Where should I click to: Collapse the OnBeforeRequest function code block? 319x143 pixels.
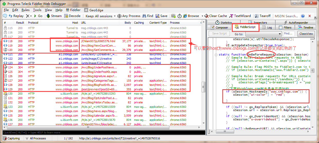pyautogui.click(x=216, y=55)
